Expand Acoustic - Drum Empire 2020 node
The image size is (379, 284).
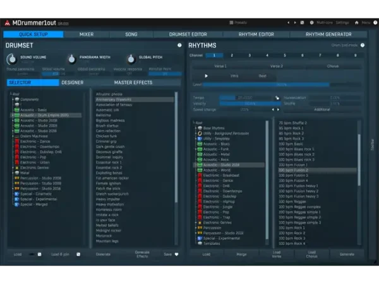[13, 115]
